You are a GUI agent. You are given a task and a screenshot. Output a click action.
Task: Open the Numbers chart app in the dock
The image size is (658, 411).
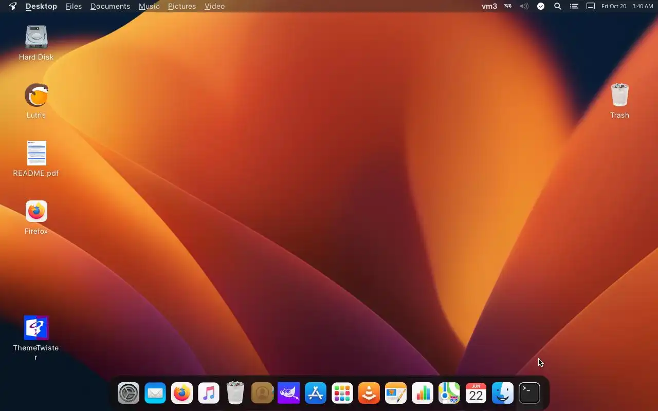pos(423,394)
